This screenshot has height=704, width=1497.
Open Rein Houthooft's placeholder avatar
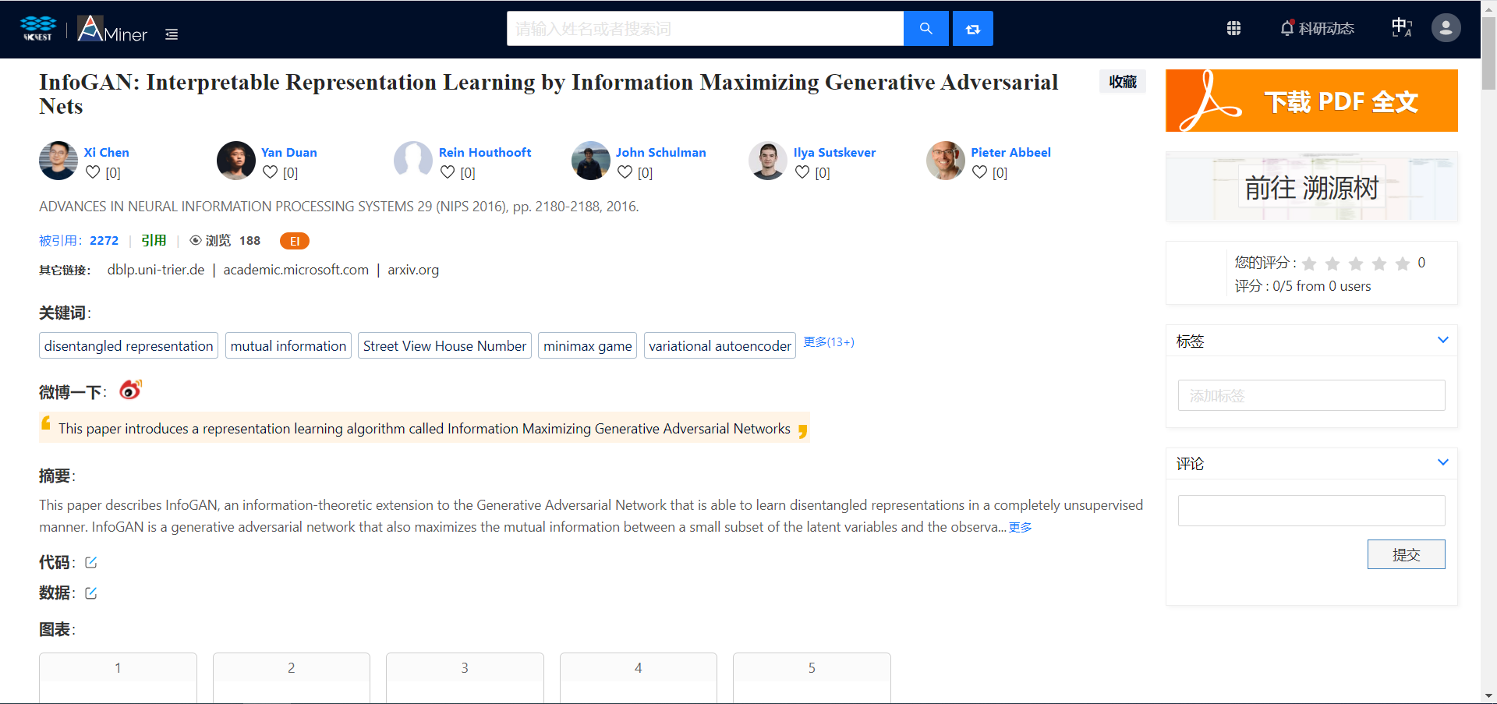click(x=413, y=161)
